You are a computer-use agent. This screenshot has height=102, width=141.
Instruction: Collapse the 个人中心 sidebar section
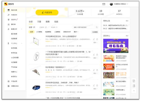pos(21,43)
